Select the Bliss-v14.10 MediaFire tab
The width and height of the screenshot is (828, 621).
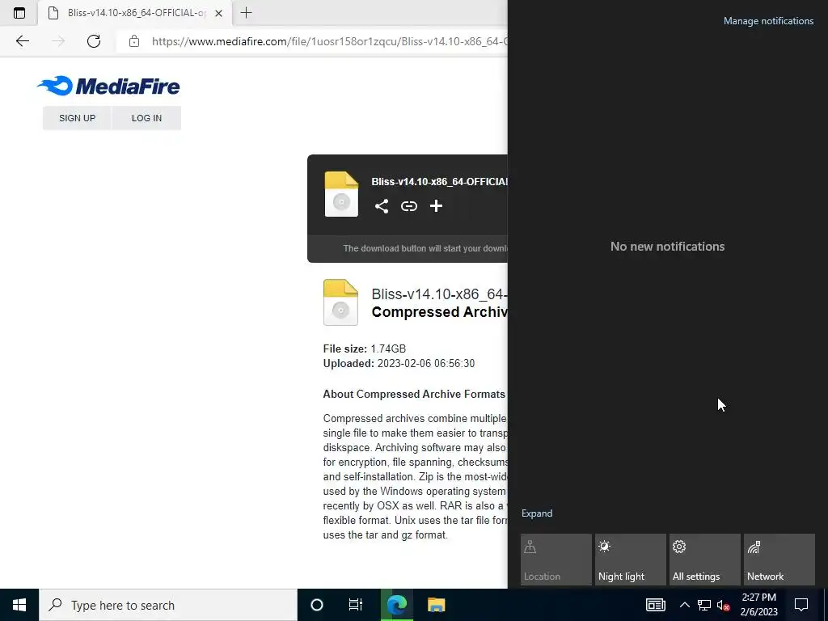click(x=135, y=13)
